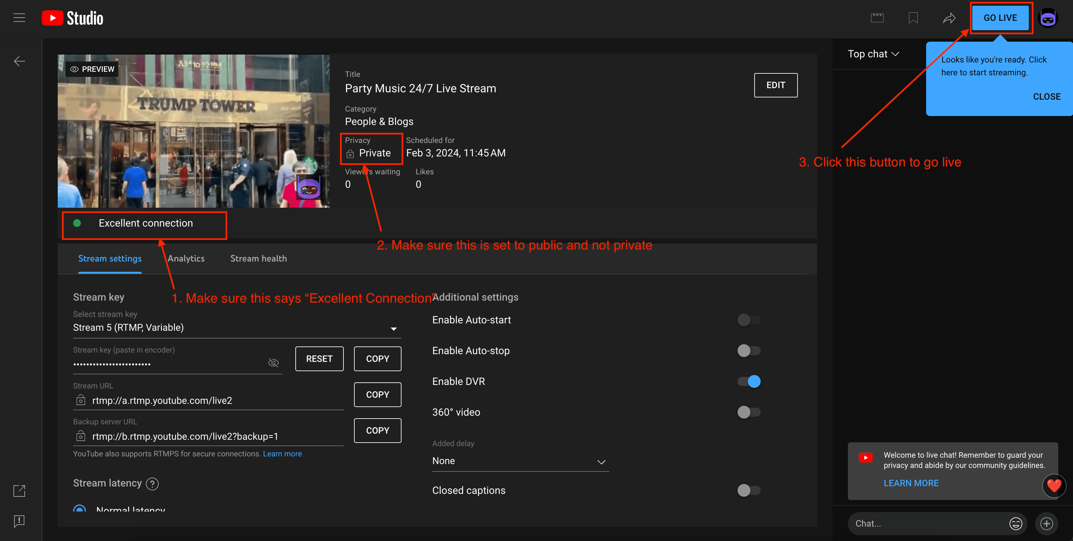The width and height of the screenshot is (1073, 541).
Task: Click the lock icon beside Backup server URL
Action: (x=81, y=436)
